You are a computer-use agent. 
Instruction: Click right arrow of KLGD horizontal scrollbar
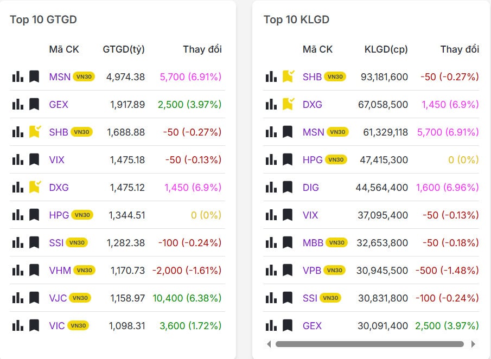[473, 344]
